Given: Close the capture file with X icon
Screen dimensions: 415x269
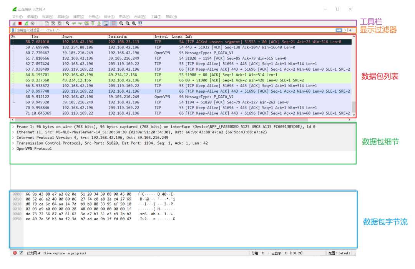Looking at the screenshot, I should tap(53, 23).
